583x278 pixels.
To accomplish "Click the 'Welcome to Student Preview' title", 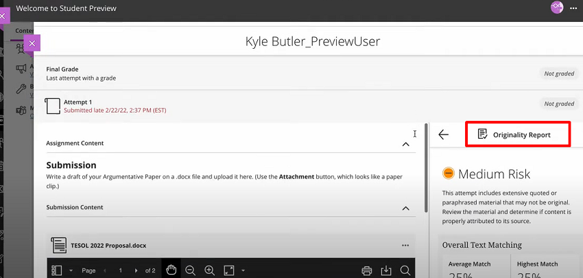I will tap(66, 8).
